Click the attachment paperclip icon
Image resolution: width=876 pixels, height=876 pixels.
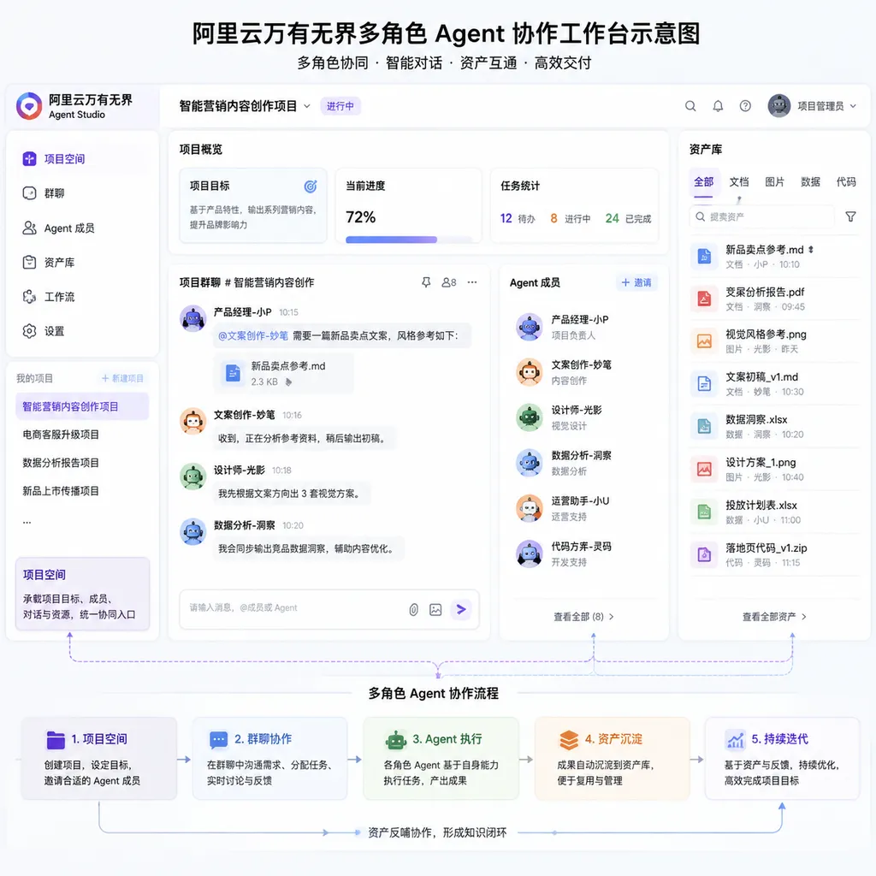pyautogui.click(x=413, y=609)
